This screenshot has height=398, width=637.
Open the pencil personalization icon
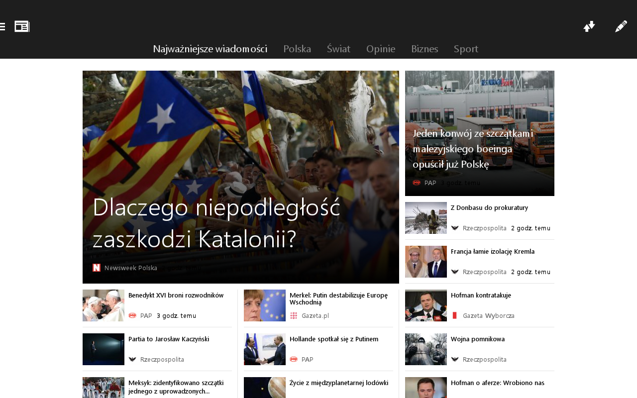(621, 26)
